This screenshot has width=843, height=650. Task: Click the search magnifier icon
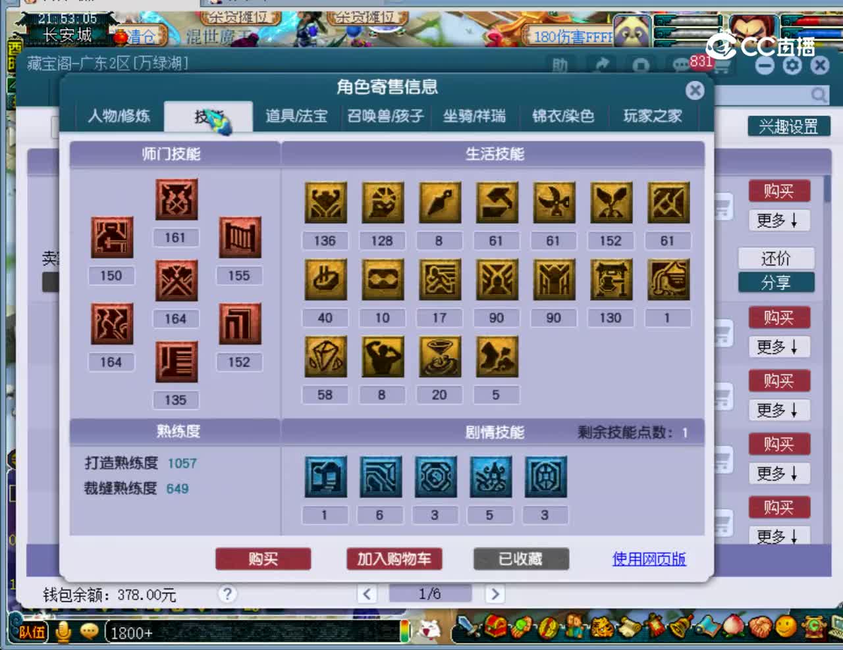point(819,95)
